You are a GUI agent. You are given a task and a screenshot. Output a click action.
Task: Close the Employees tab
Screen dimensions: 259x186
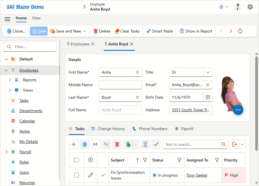[x=93, y=44]
